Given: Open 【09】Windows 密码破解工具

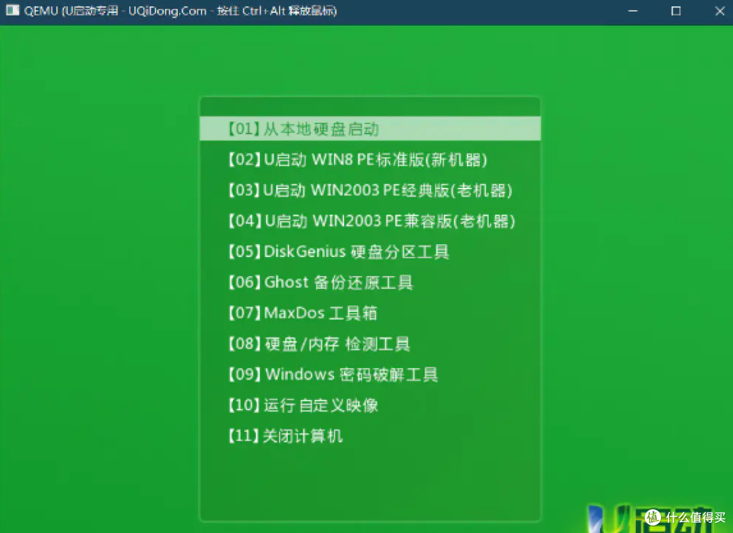Looking at the screenshot, I should [332, 374].
